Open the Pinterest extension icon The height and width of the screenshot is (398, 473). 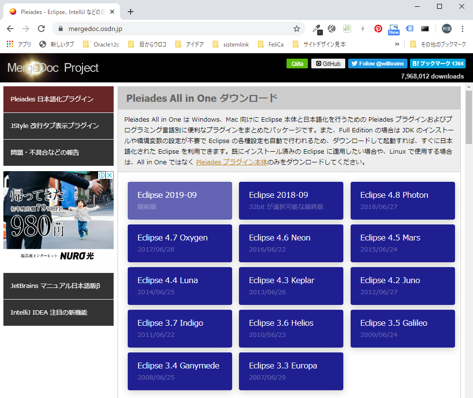(x=378, y=29)
